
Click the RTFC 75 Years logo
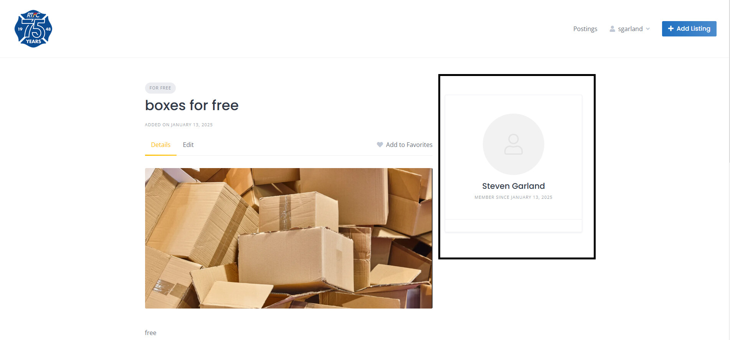tap(33, 29)
